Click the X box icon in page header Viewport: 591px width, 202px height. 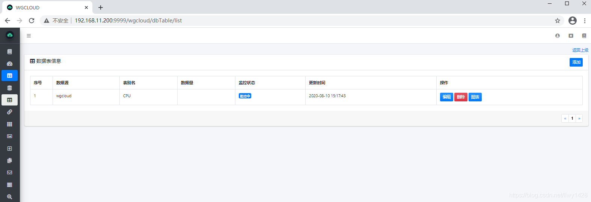[571, 36]
